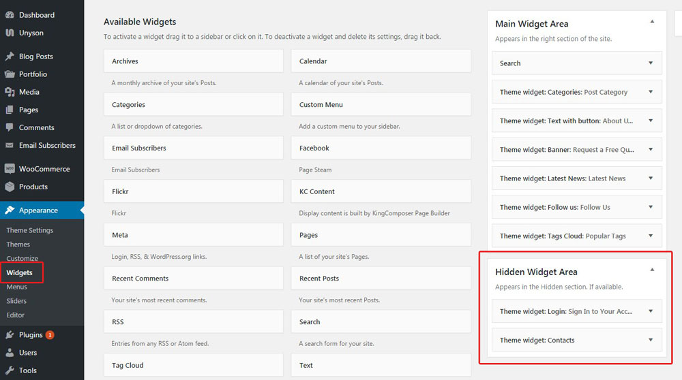Expand the Search widget dropdown arrow

651,63
